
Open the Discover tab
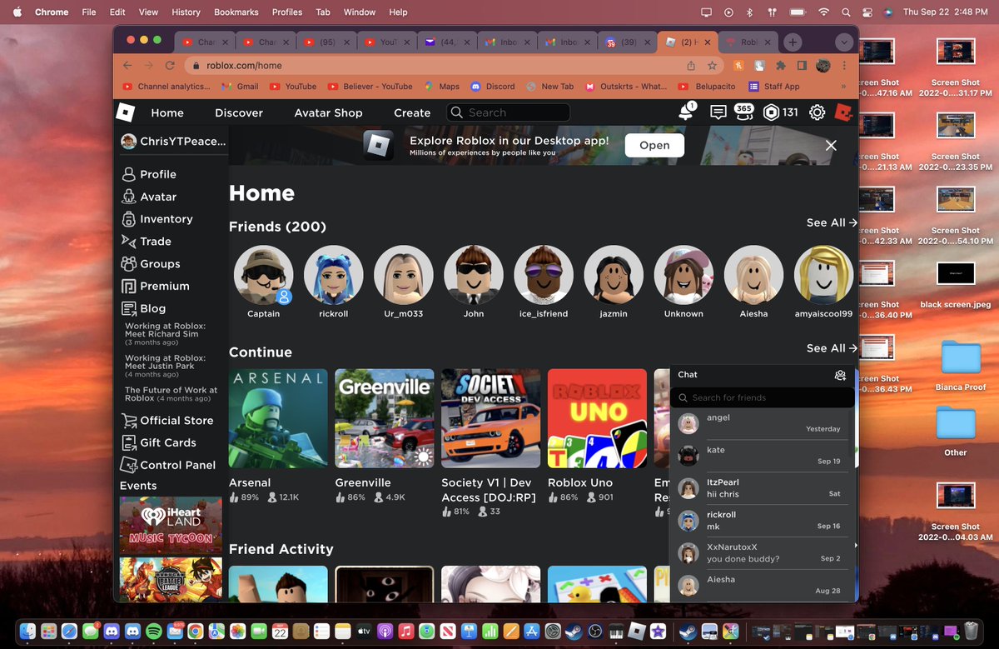click(x=239, y=112)
